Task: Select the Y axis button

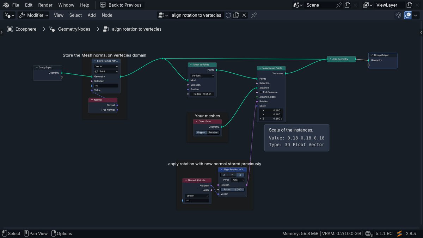Action: (232, 175)
